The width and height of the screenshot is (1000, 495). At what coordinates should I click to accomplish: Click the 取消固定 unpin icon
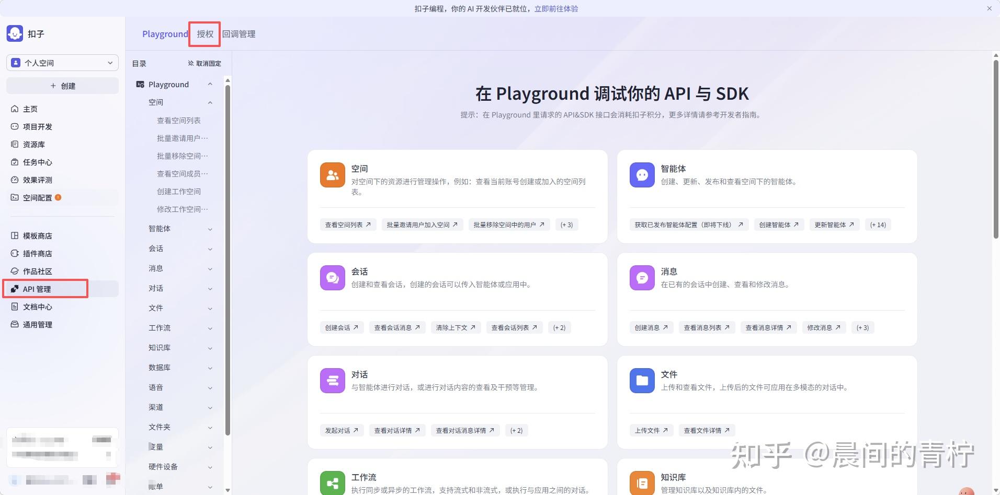pyautogui.click(x=191, y=64)
